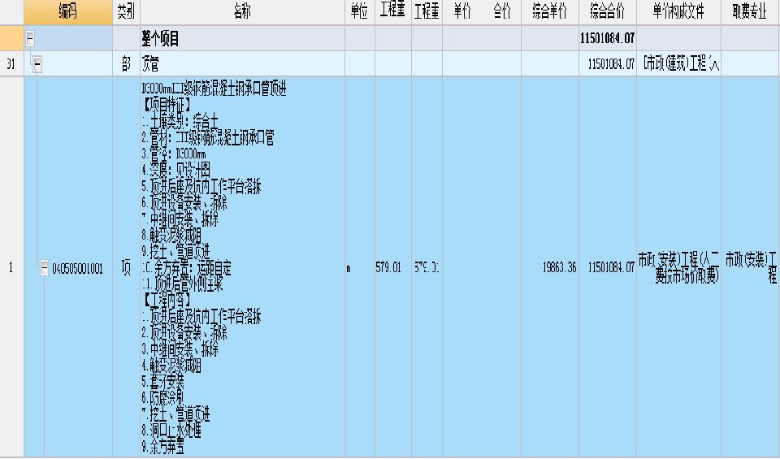Viewport: 780px width, 459px height.
Task: Select row number B1 cell
Action: coord(11,63)
